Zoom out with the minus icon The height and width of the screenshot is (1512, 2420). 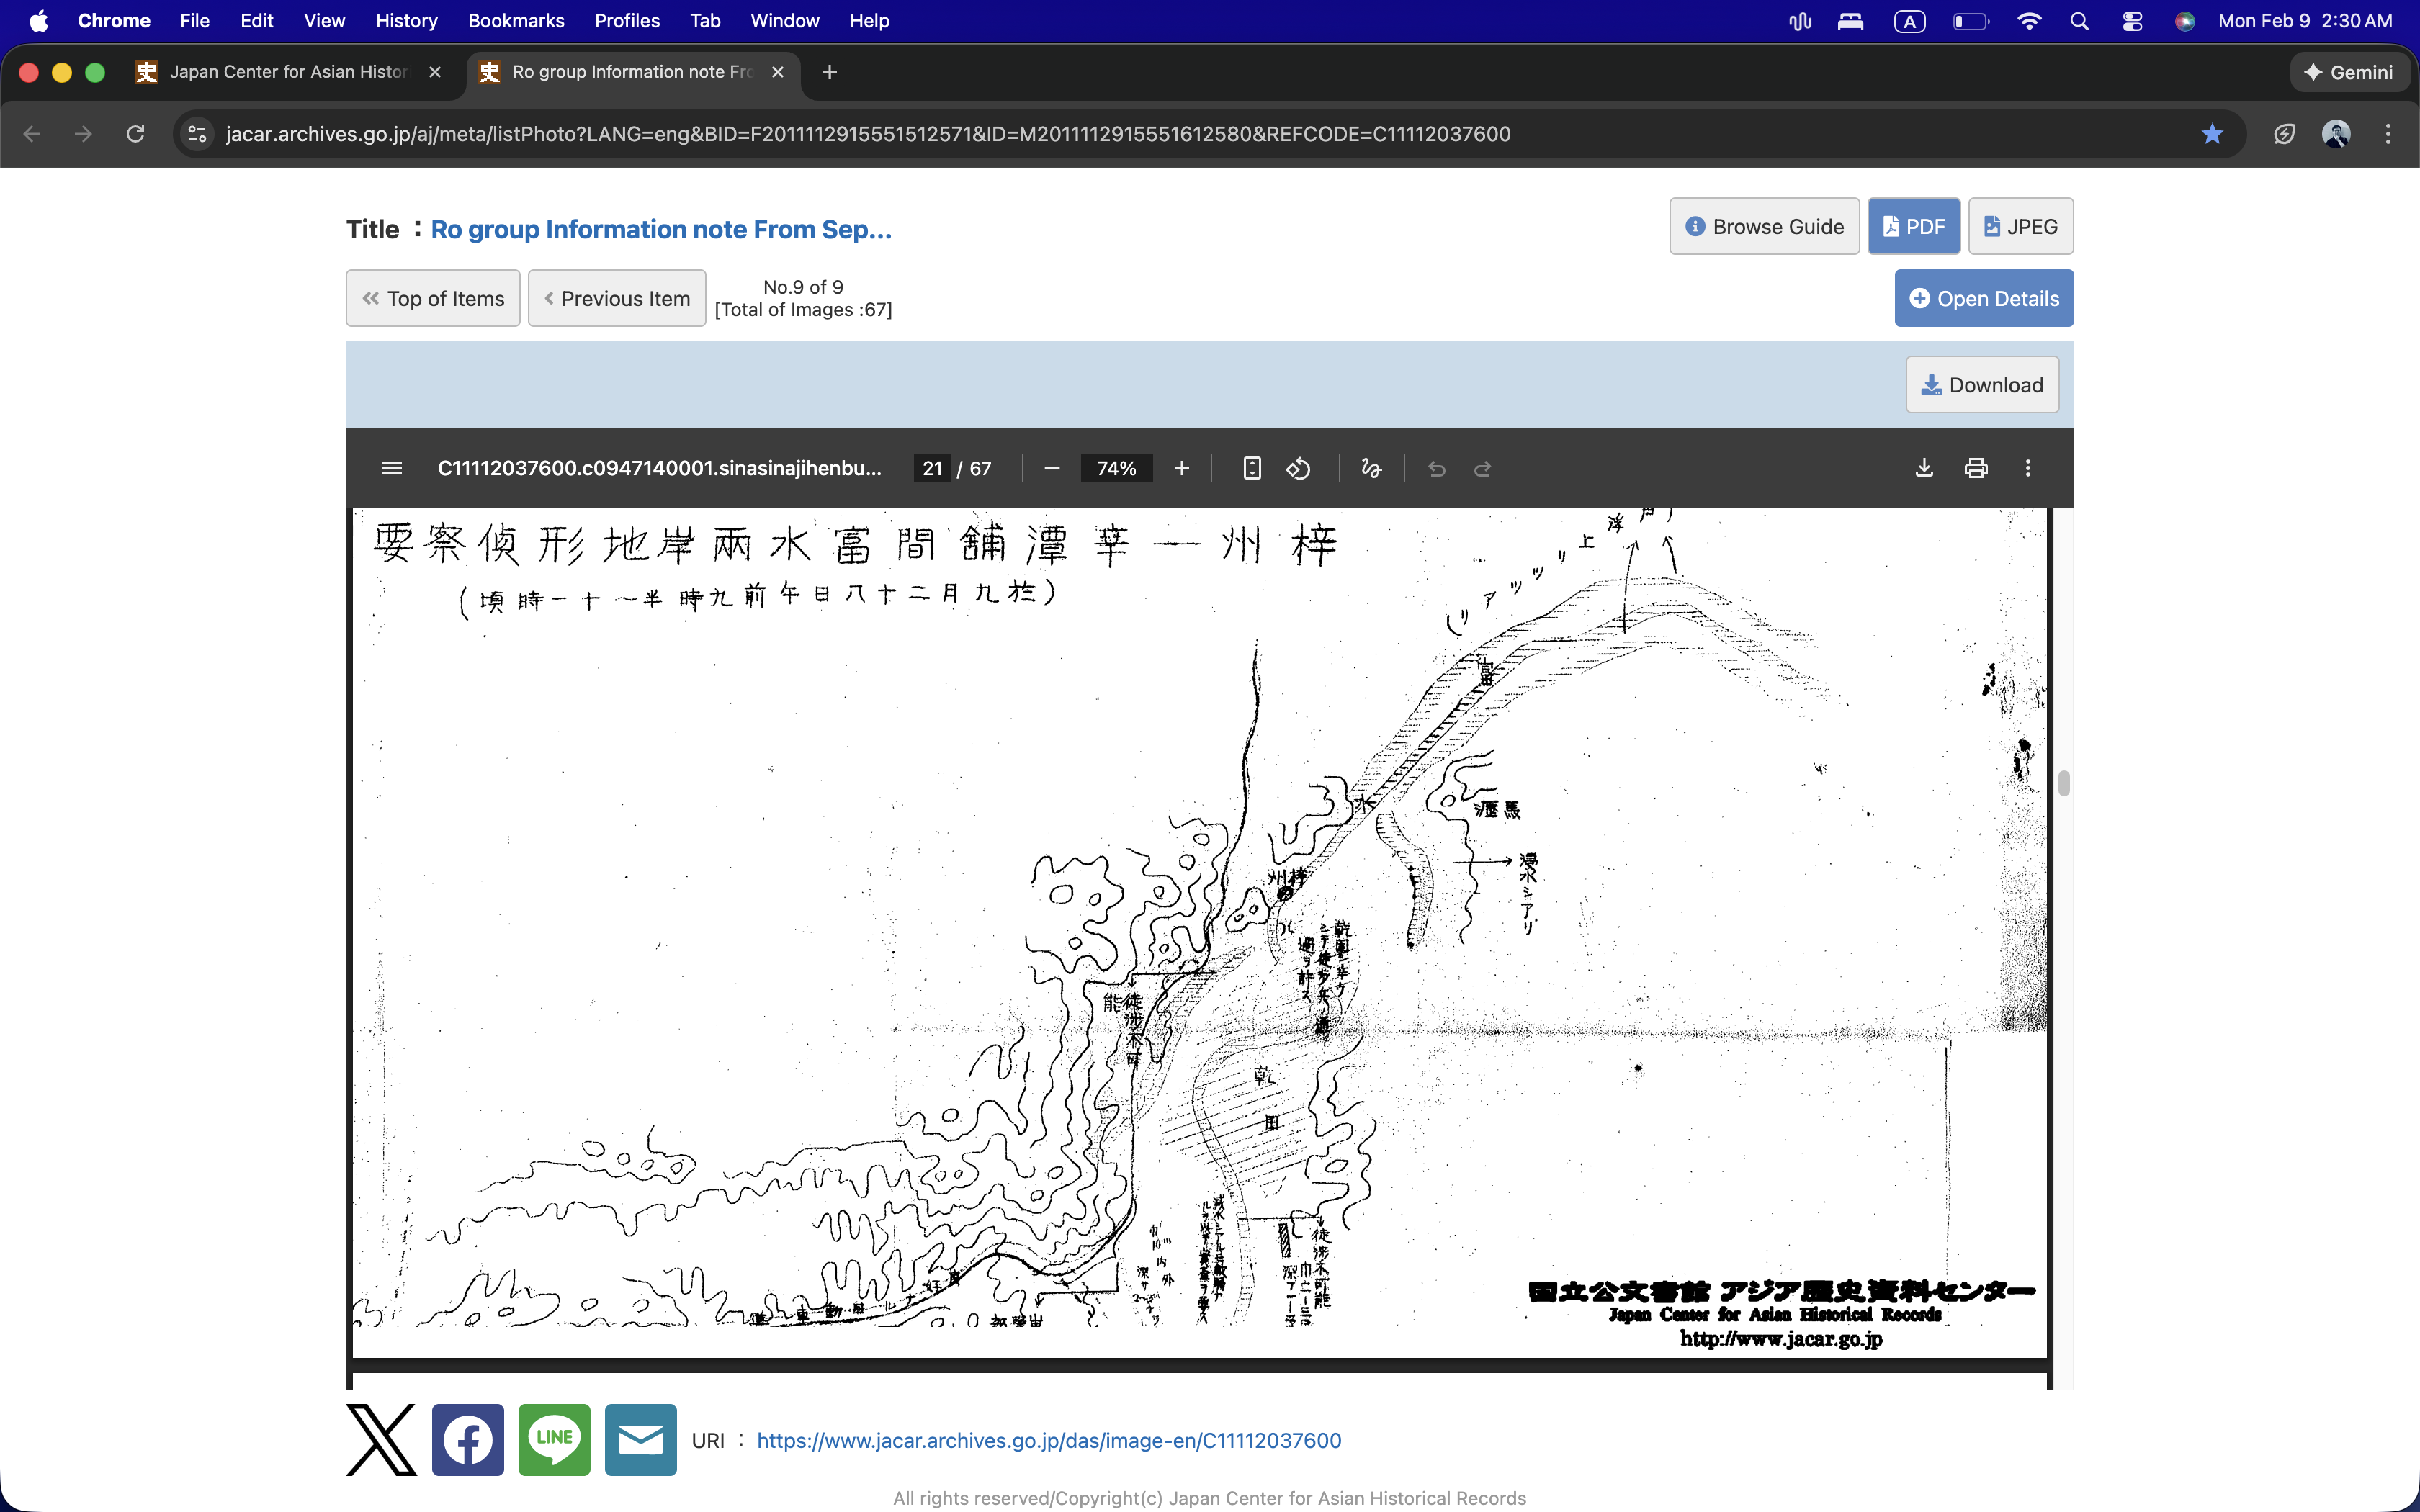coord(1051,468)
